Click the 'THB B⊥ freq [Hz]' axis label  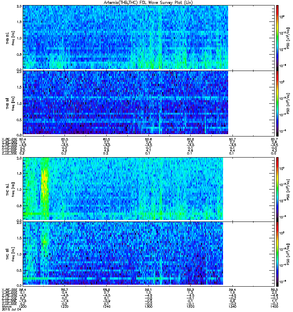click(10, 38)
